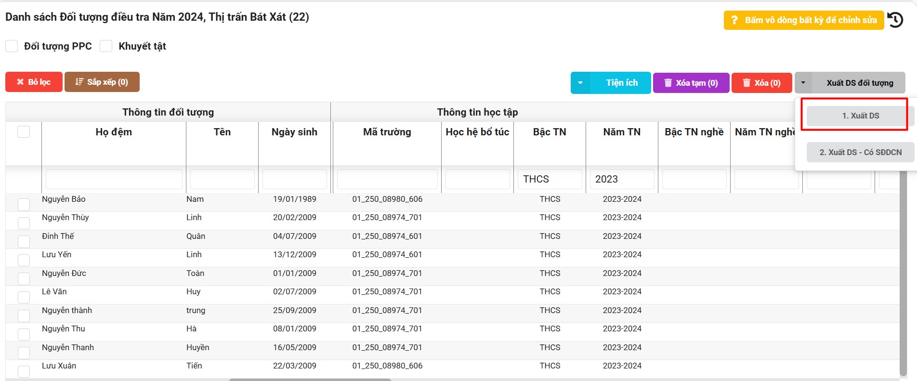Screen dimensions: 917x381
Task: Choose the 1. Xuất DS menu option
Action: pyautogui.click(x=860, y=116)
